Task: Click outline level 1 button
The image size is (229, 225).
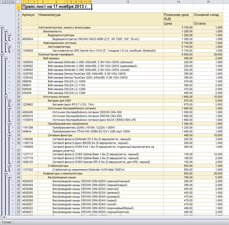Action: 2,2
